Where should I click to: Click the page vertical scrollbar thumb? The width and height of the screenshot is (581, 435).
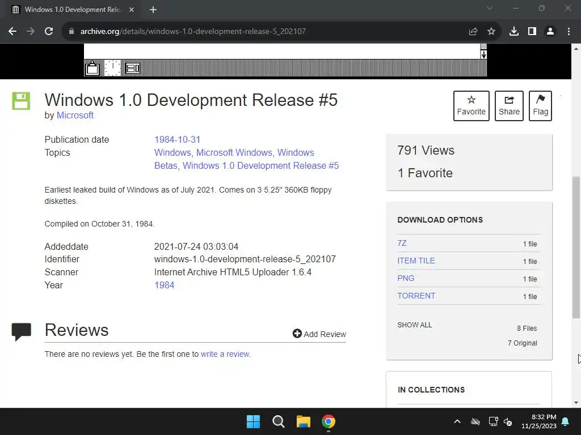pyautogui.click(x=576, y=248)
